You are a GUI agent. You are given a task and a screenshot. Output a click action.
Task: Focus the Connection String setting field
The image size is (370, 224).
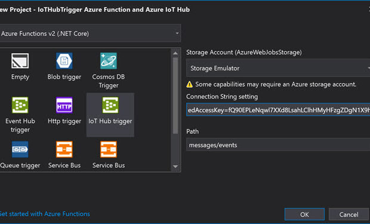pyautogui.click(x=278, y=110)
